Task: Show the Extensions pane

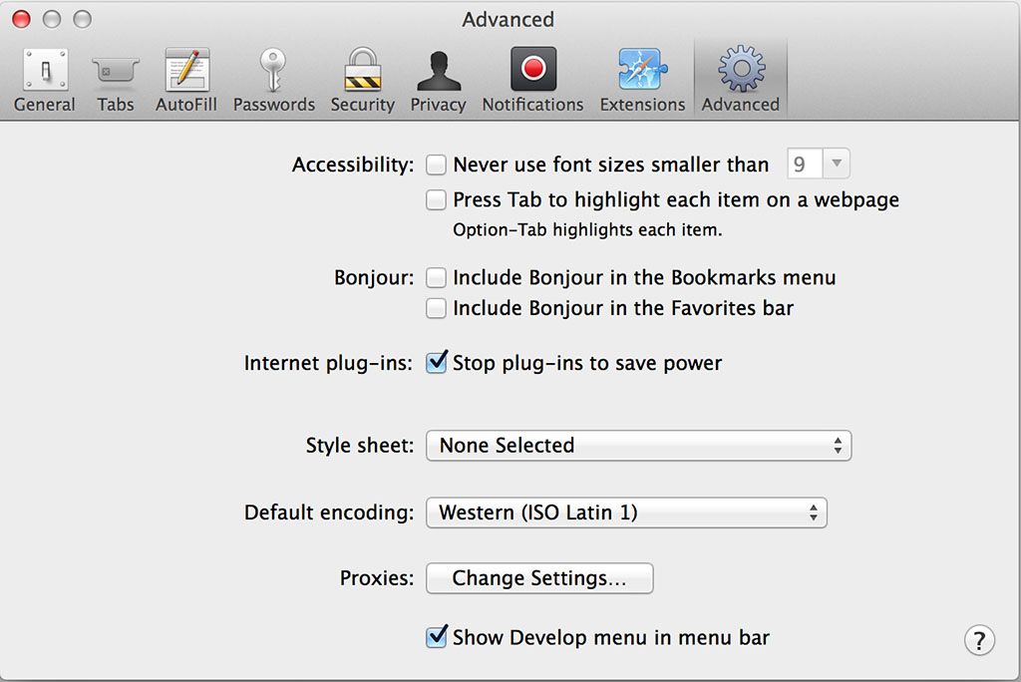Action: pos(642,80)
